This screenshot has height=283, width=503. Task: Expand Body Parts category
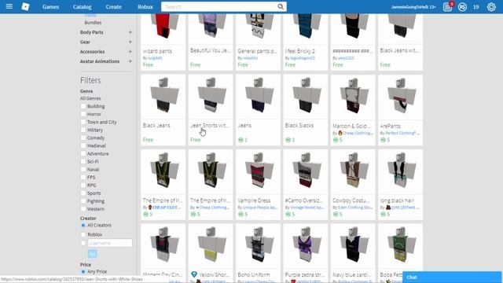coord(130,32)
